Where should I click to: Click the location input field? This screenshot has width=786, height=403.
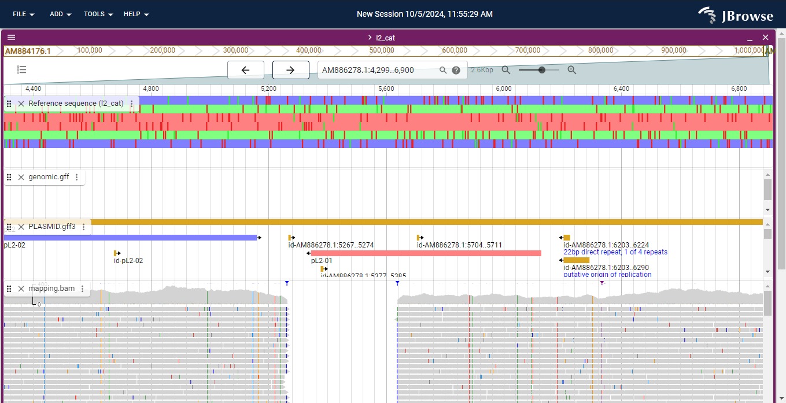[x=376, y=71]
